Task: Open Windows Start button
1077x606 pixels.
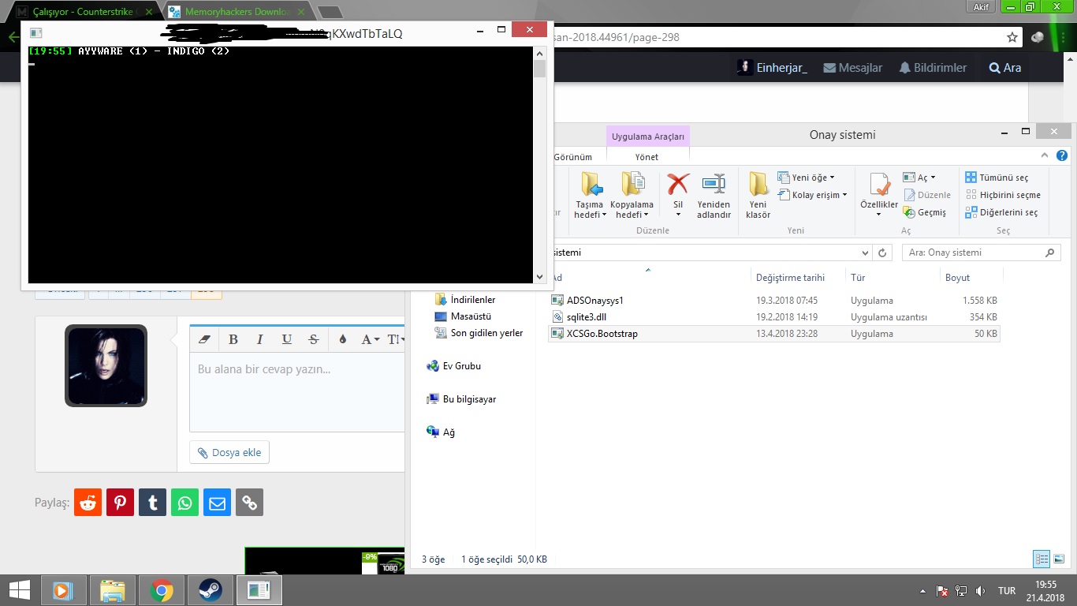Action: [x=19, y=590]
